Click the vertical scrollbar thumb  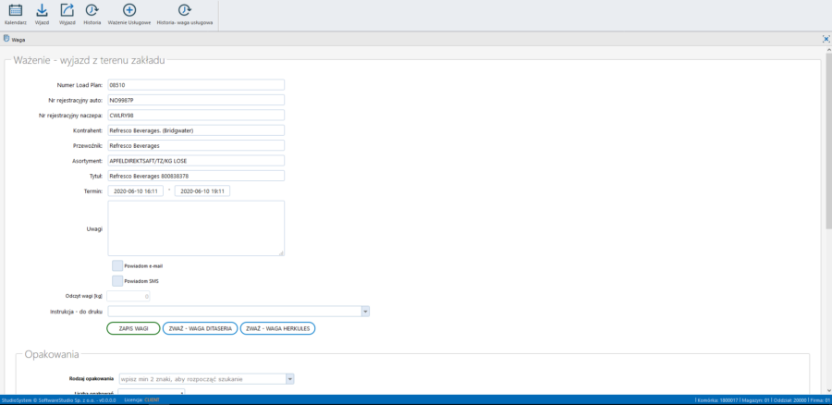click(828, 141)
